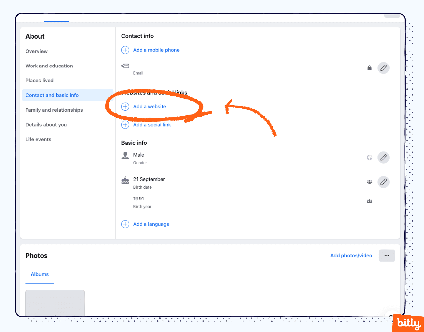Click the pencil icon beside Birth date

click(384, 182)
